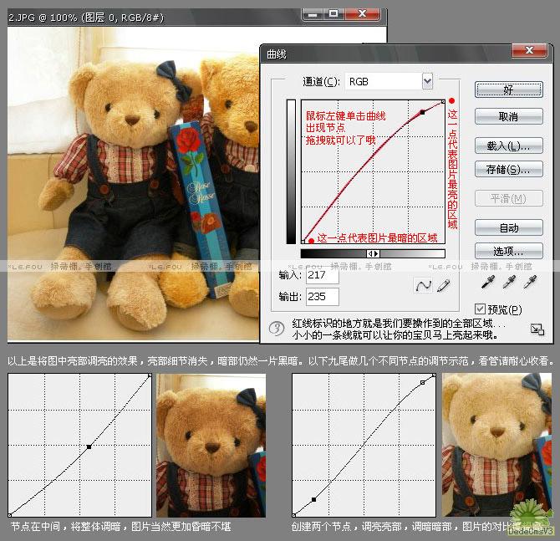560x541 pixels.
Task: Close the 2.JPG image window
Action: [x=362, y=14]
